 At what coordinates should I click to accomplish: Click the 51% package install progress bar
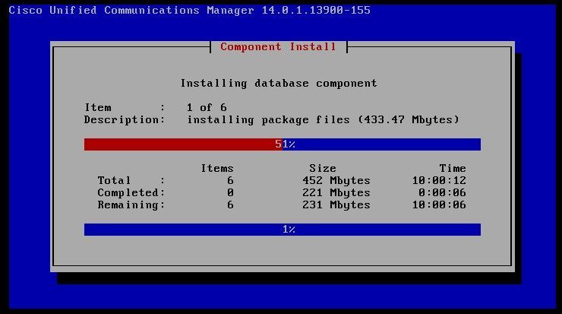[x=283, y=144]
